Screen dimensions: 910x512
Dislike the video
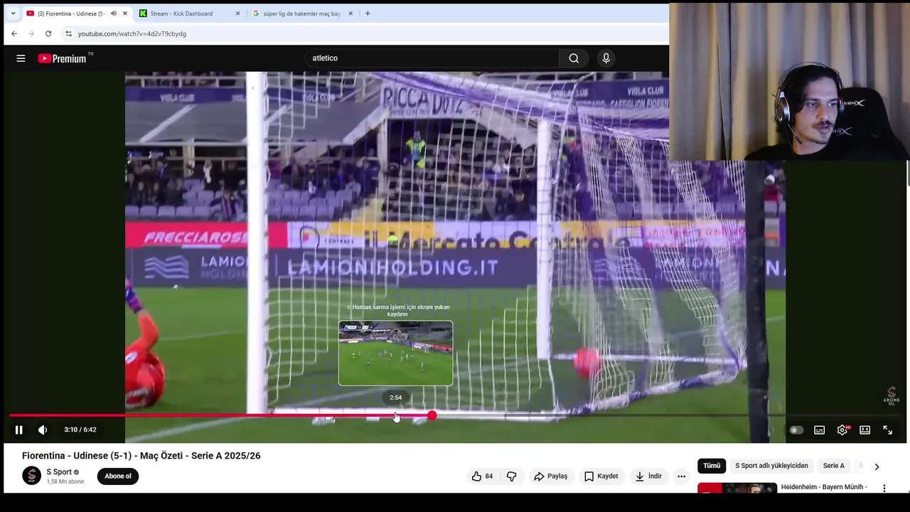(x=511, y=476)
